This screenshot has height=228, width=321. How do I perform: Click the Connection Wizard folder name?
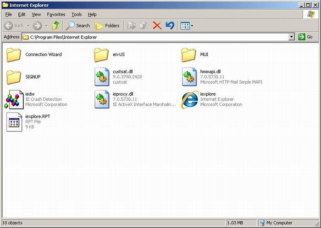tap(44, 54)
